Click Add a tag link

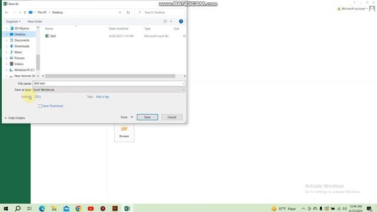102,97
